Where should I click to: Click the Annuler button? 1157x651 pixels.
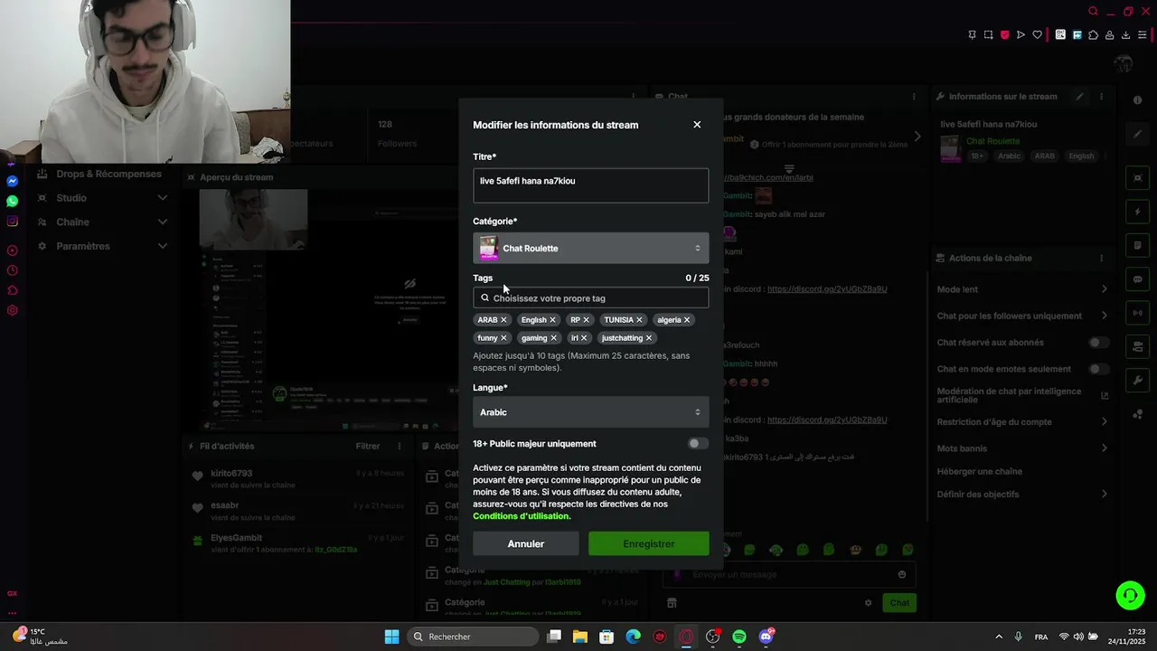[526, 543]
